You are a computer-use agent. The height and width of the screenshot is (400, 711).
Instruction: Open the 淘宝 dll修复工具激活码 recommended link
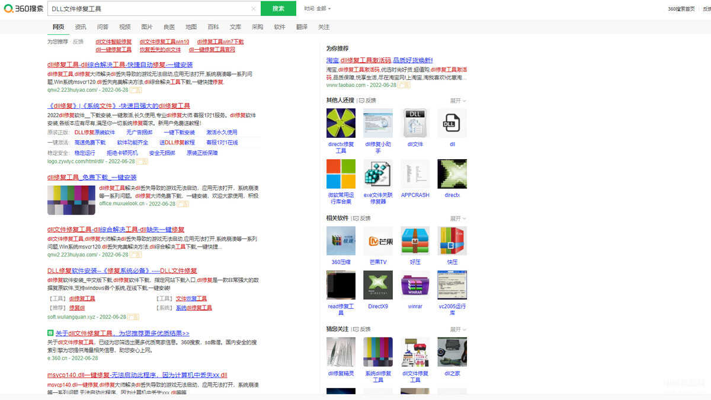point(379,60)
